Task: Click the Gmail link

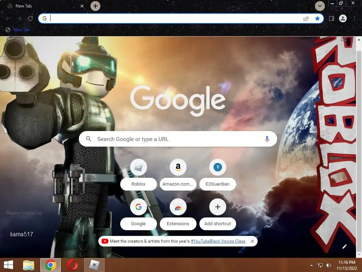Action: [x=305, y=38]
